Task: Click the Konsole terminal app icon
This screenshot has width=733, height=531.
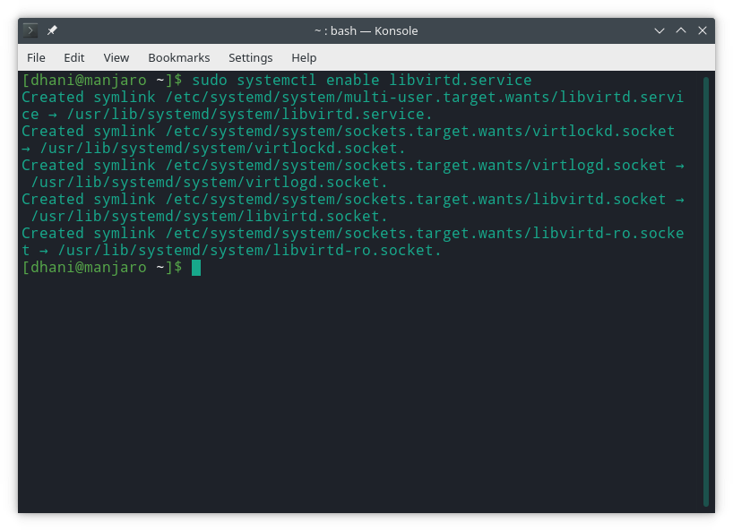Action: click(x=30, y=30)
